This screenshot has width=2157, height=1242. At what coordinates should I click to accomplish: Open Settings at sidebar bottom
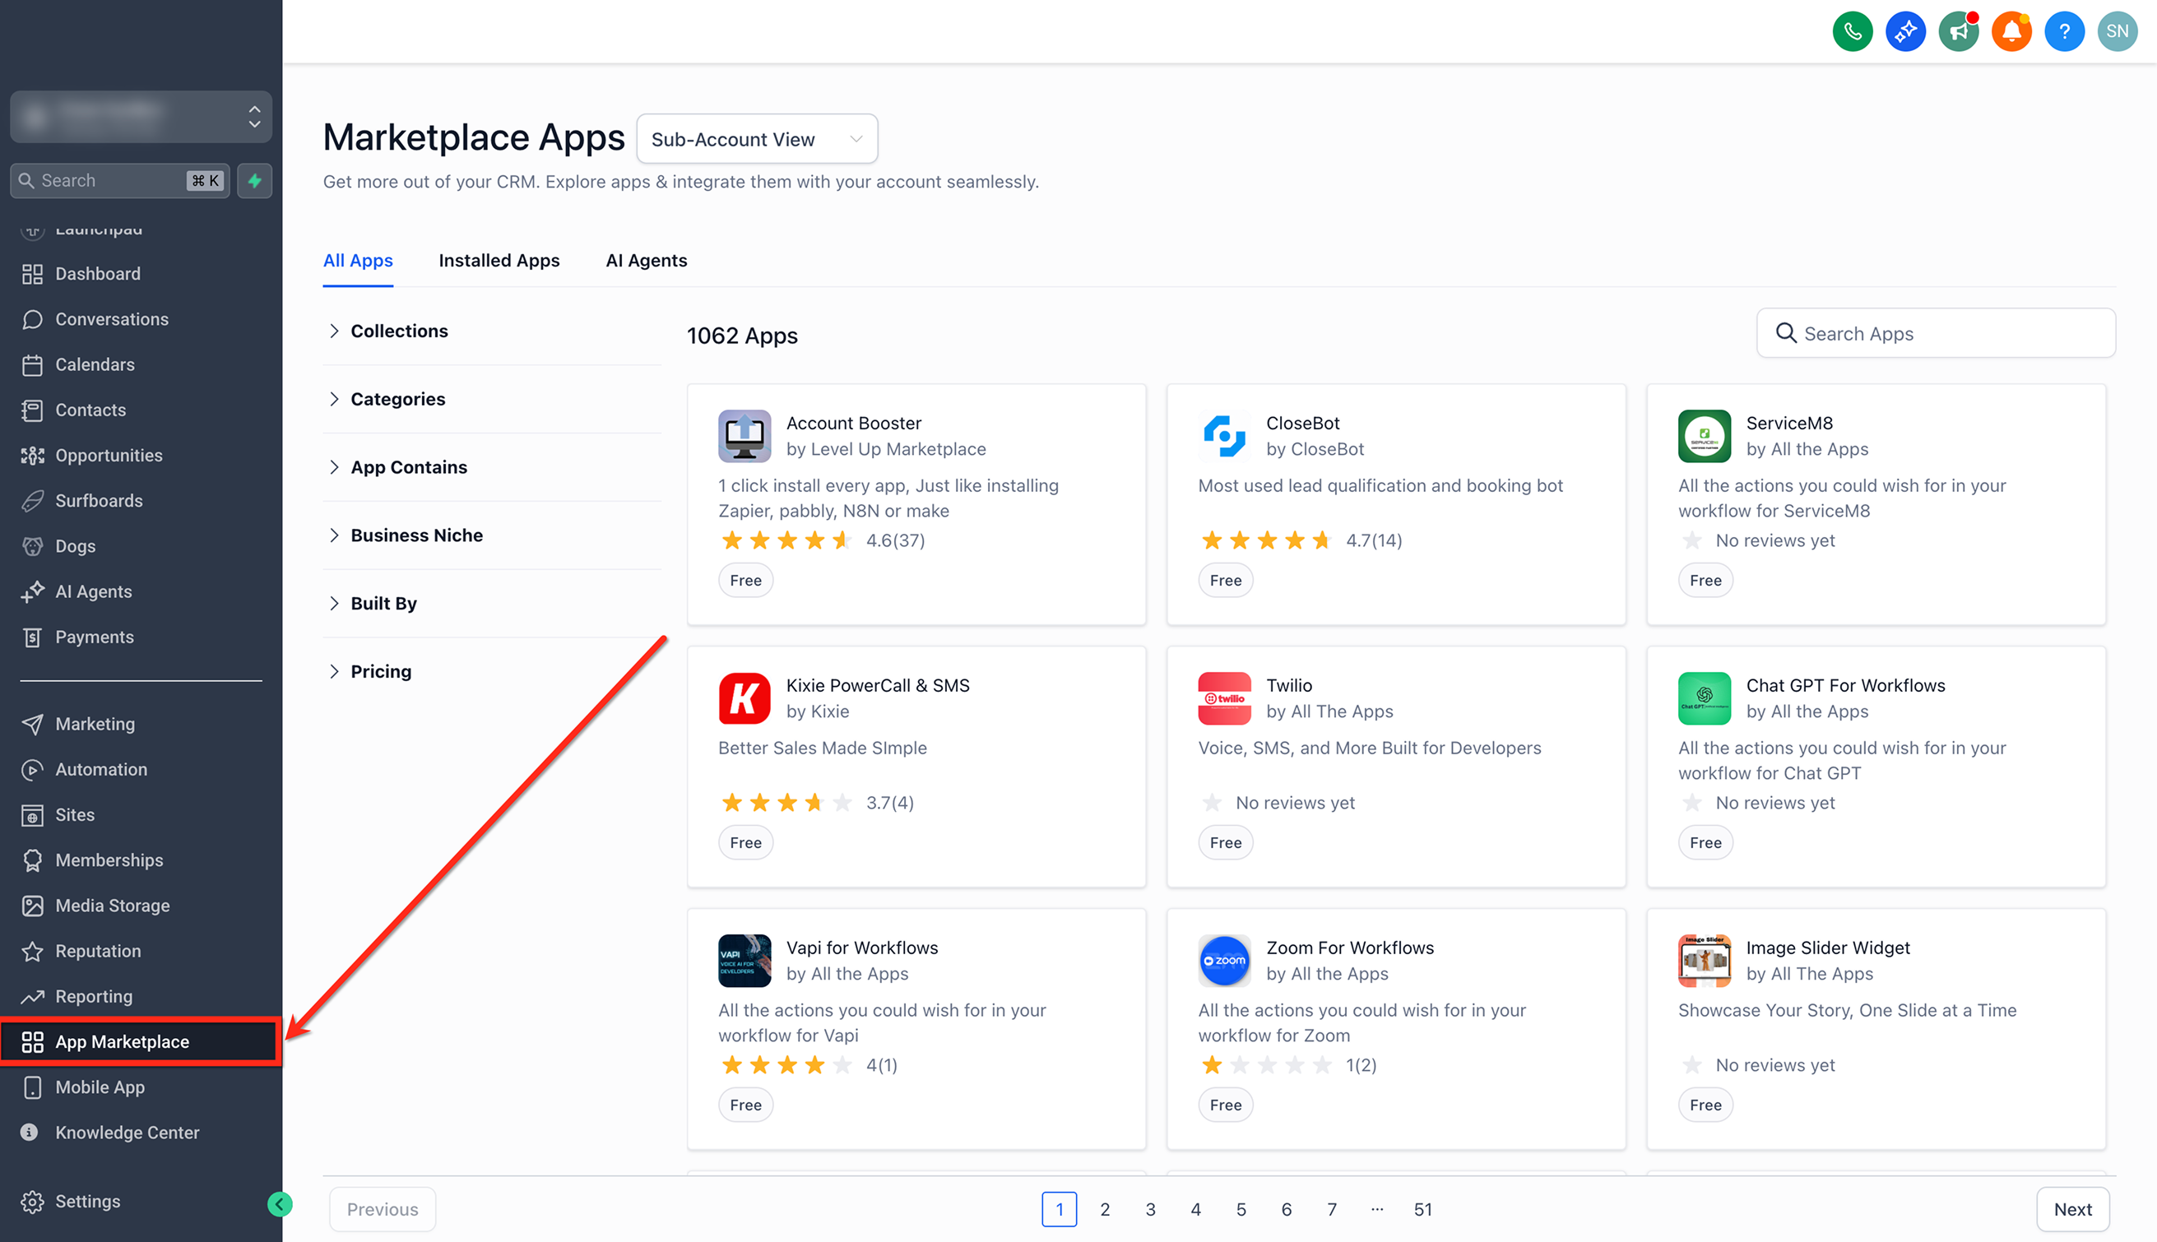click(87, 1201)
